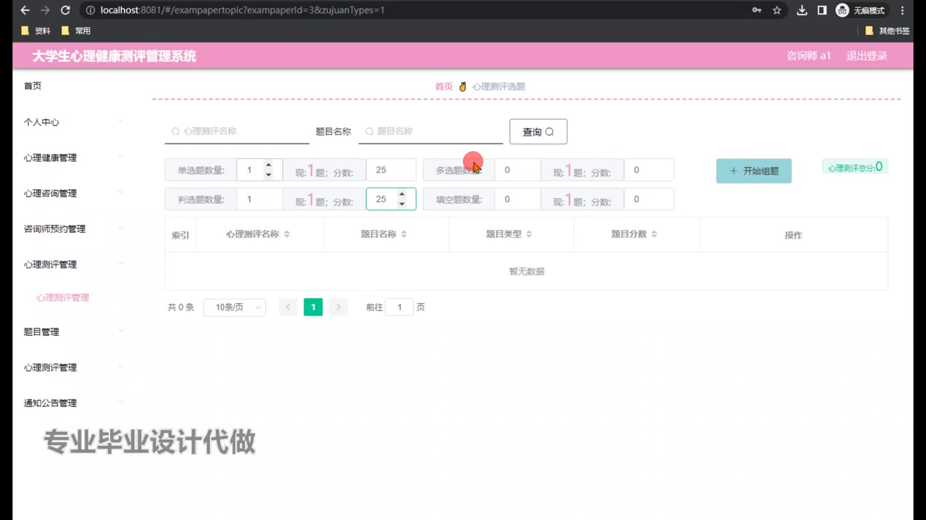The image size is (926, 520).
Task: Click the 查询 search button
Action: (x=538, y=131)
